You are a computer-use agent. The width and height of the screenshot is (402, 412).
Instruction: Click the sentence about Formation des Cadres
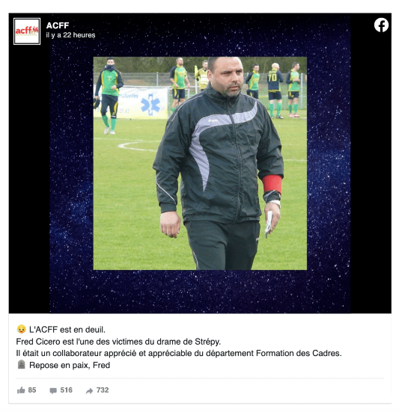179,354
